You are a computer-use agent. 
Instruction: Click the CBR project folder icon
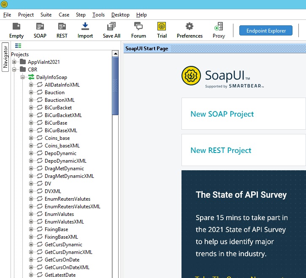[x=23, y=69]
